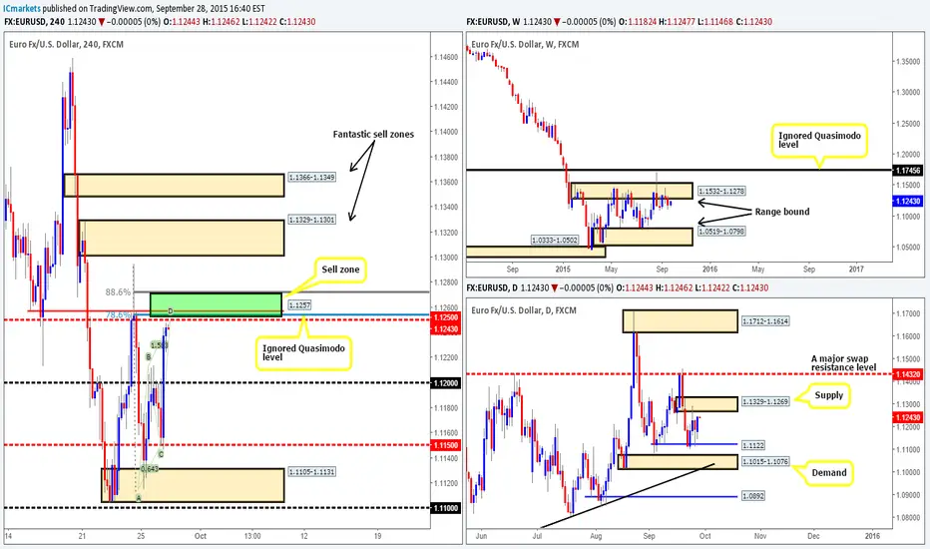
Task: Click 'Euro Fx/U.S. Dollar, 240, FXCM' chart title
Action: [67, 45]
